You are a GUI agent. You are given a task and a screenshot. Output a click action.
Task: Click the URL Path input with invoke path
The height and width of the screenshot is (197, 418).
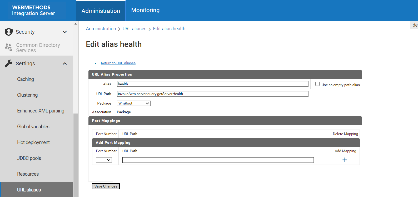pos(212,94)
